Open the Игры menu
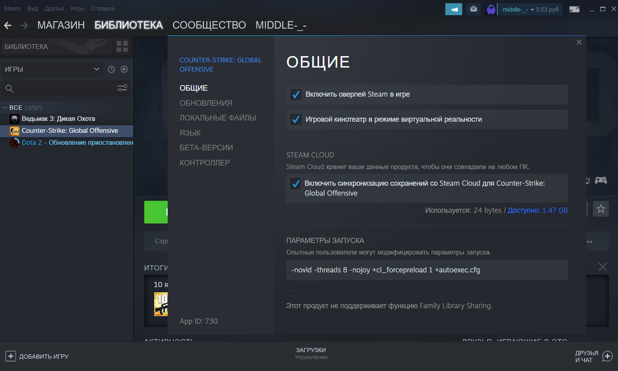The width and height of the screenshot is (618, 371). tap(78, 9)
